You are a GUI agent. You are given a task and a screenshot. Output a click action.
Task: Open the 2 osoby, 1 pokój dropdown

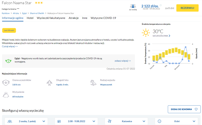click(x=26, y=121)
